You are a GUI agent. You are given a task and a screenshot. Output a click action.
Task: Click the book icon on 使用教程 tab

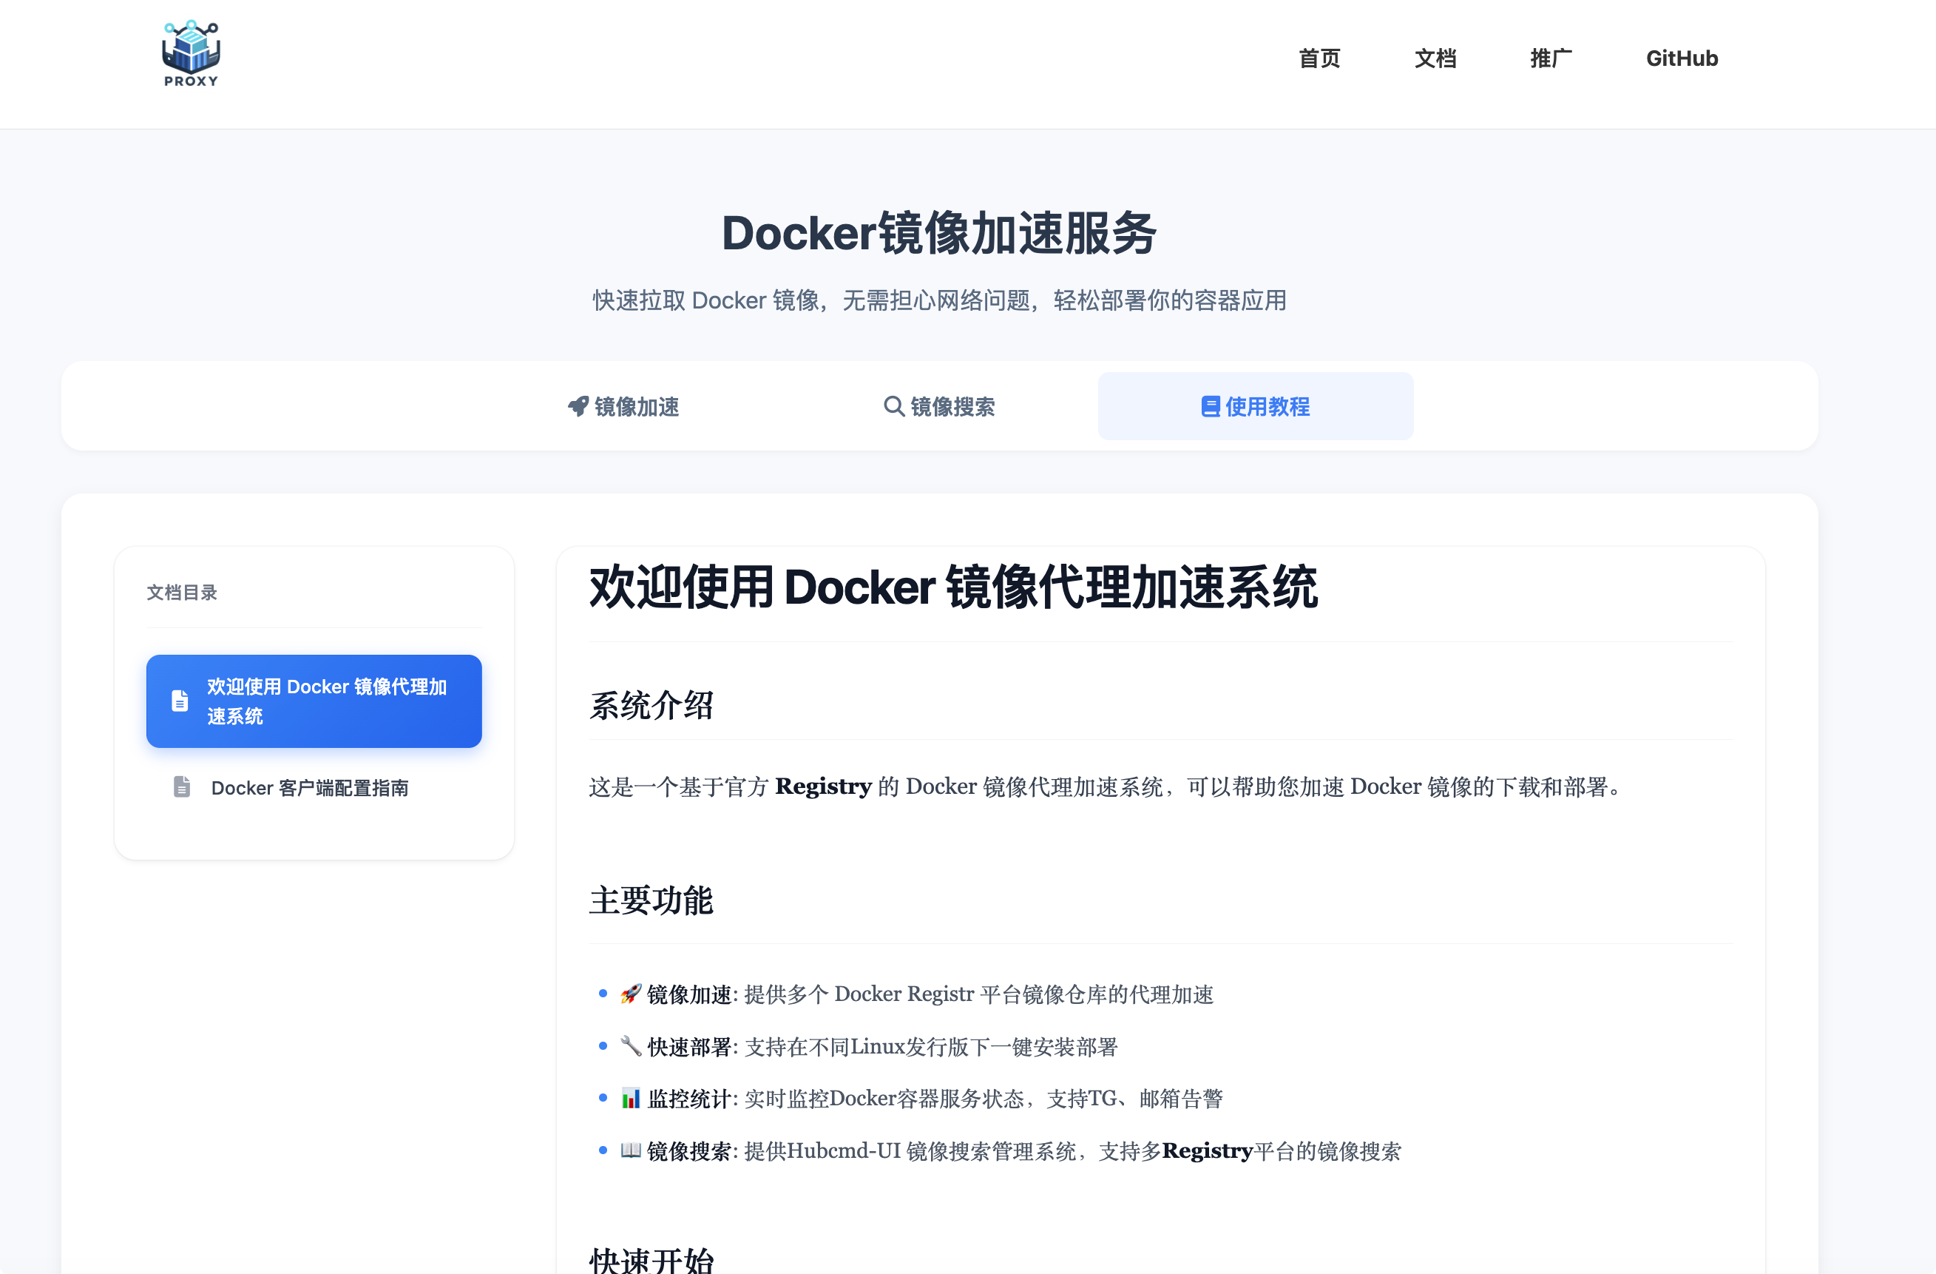(1210, 406)
